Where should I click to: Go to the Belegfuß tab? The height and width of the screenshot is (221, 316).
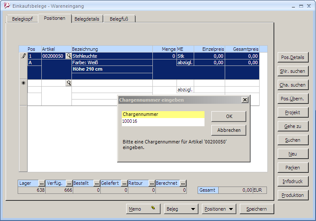(119, 19)
